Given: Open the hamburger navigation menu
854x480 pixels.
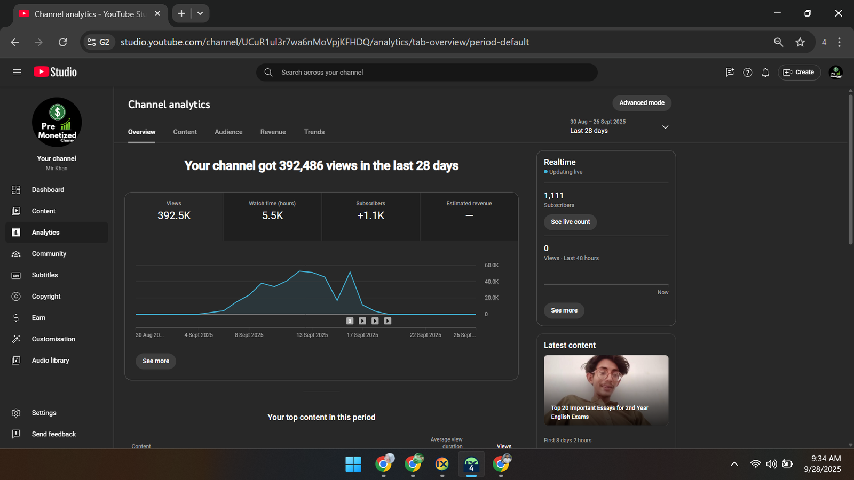Looking at the screenshot, I should click(x=17, y=72).
